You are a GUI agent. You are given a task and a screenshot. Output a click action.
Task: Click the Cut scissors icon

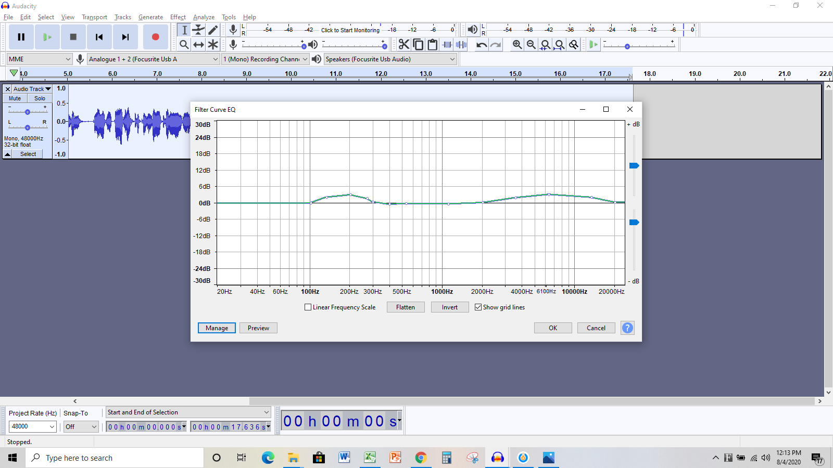[404, 45]
